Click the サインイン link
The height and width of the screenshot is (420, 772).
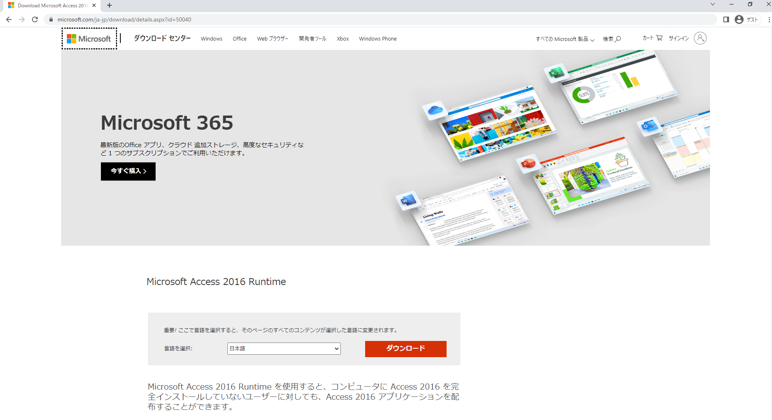pos(679,38)
